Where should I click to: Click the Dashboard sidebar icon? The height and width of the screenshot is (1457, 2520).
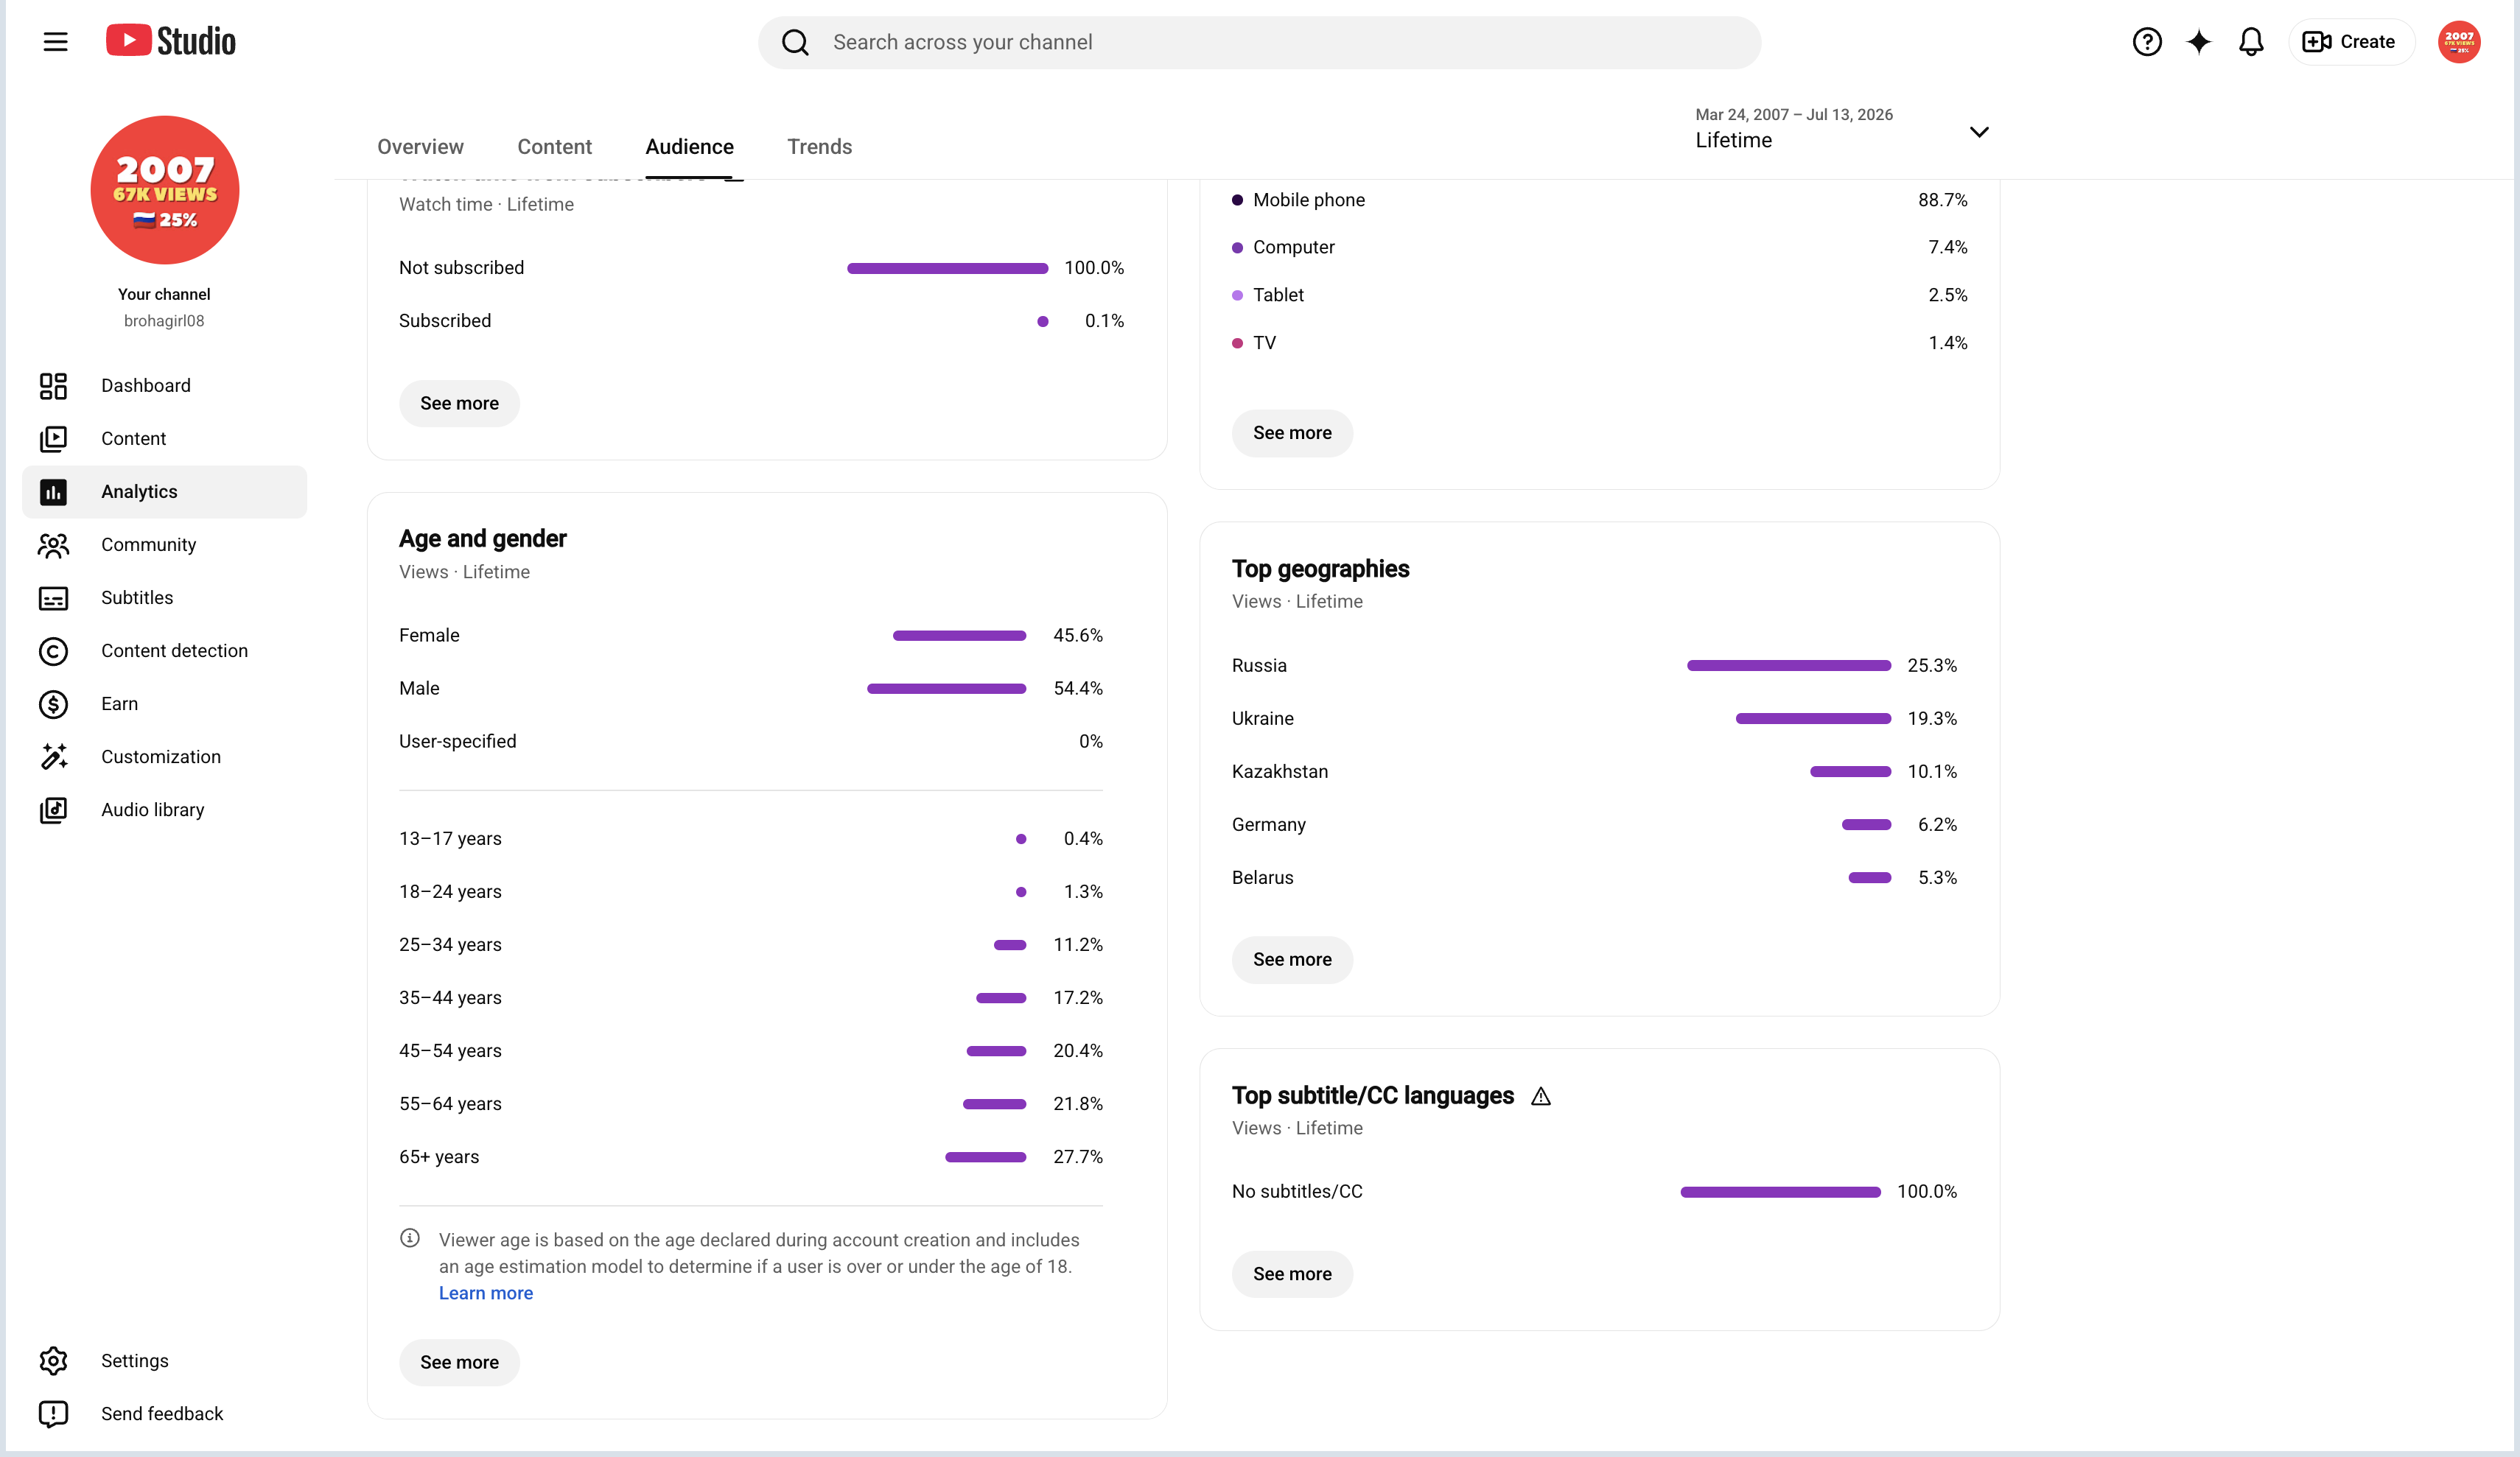pos(53,386)
